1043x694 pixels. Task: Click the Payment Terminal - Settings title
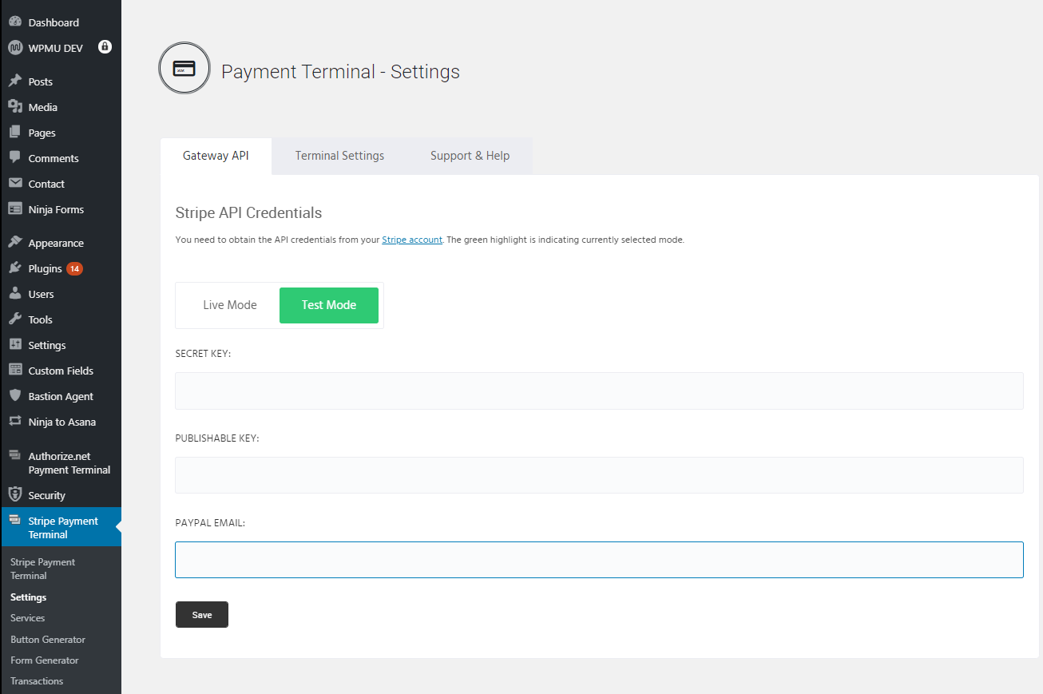340,72
